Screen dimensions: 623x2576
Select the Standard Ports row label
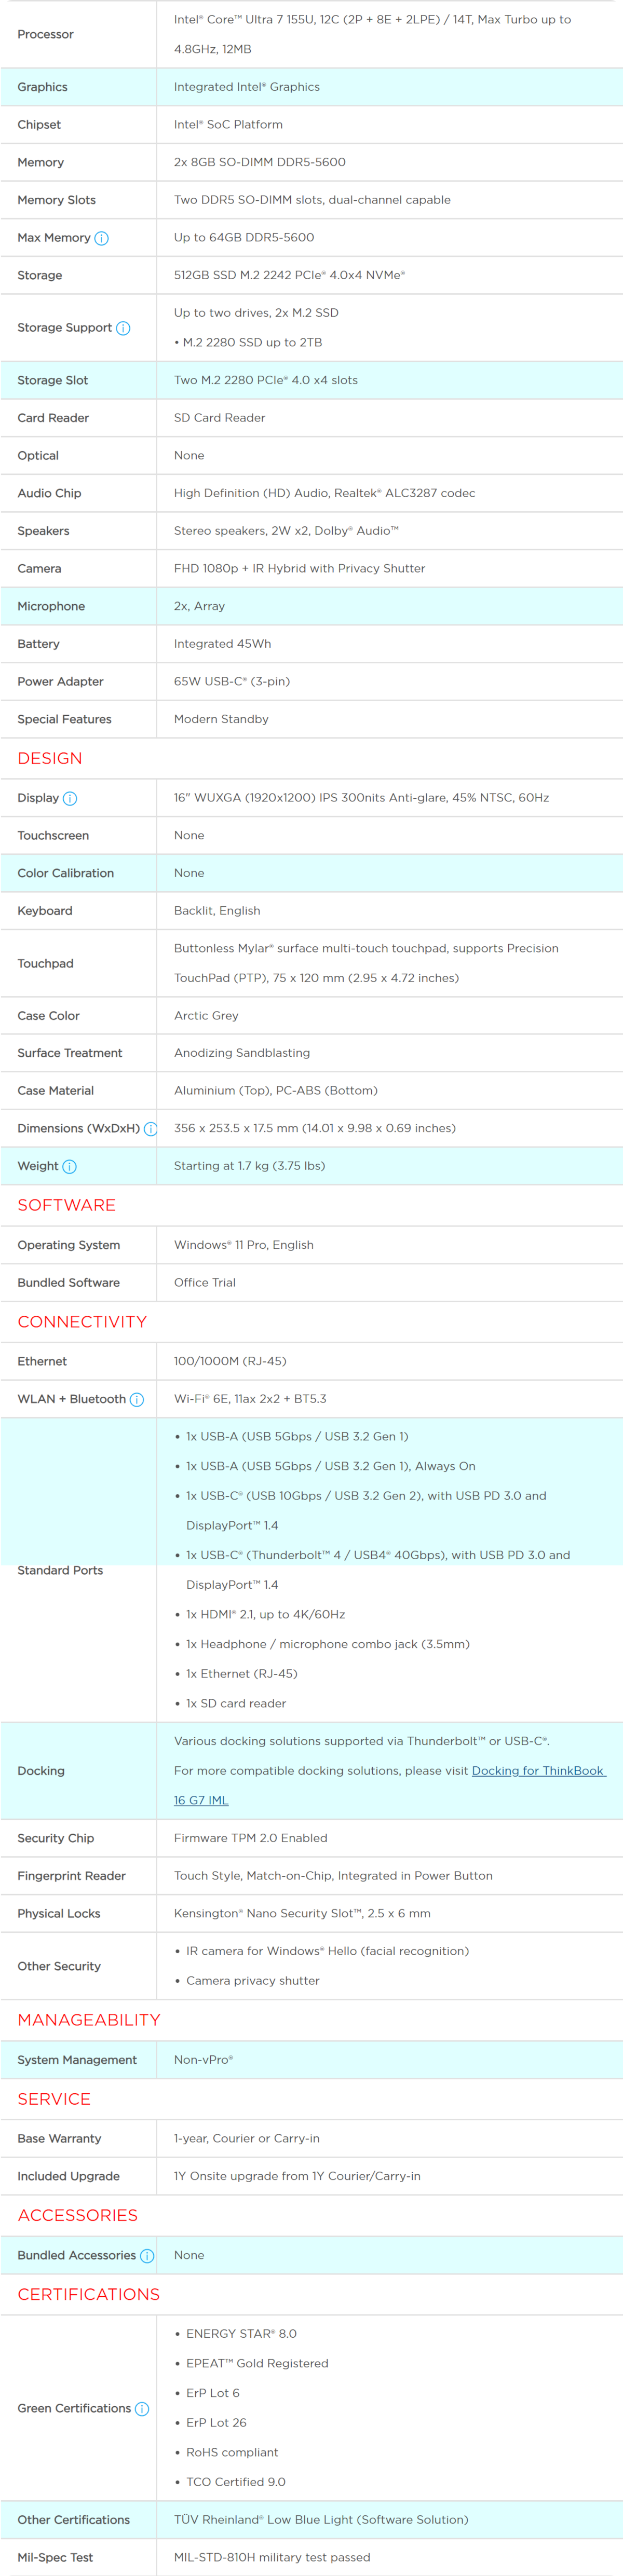[60, 1570]
